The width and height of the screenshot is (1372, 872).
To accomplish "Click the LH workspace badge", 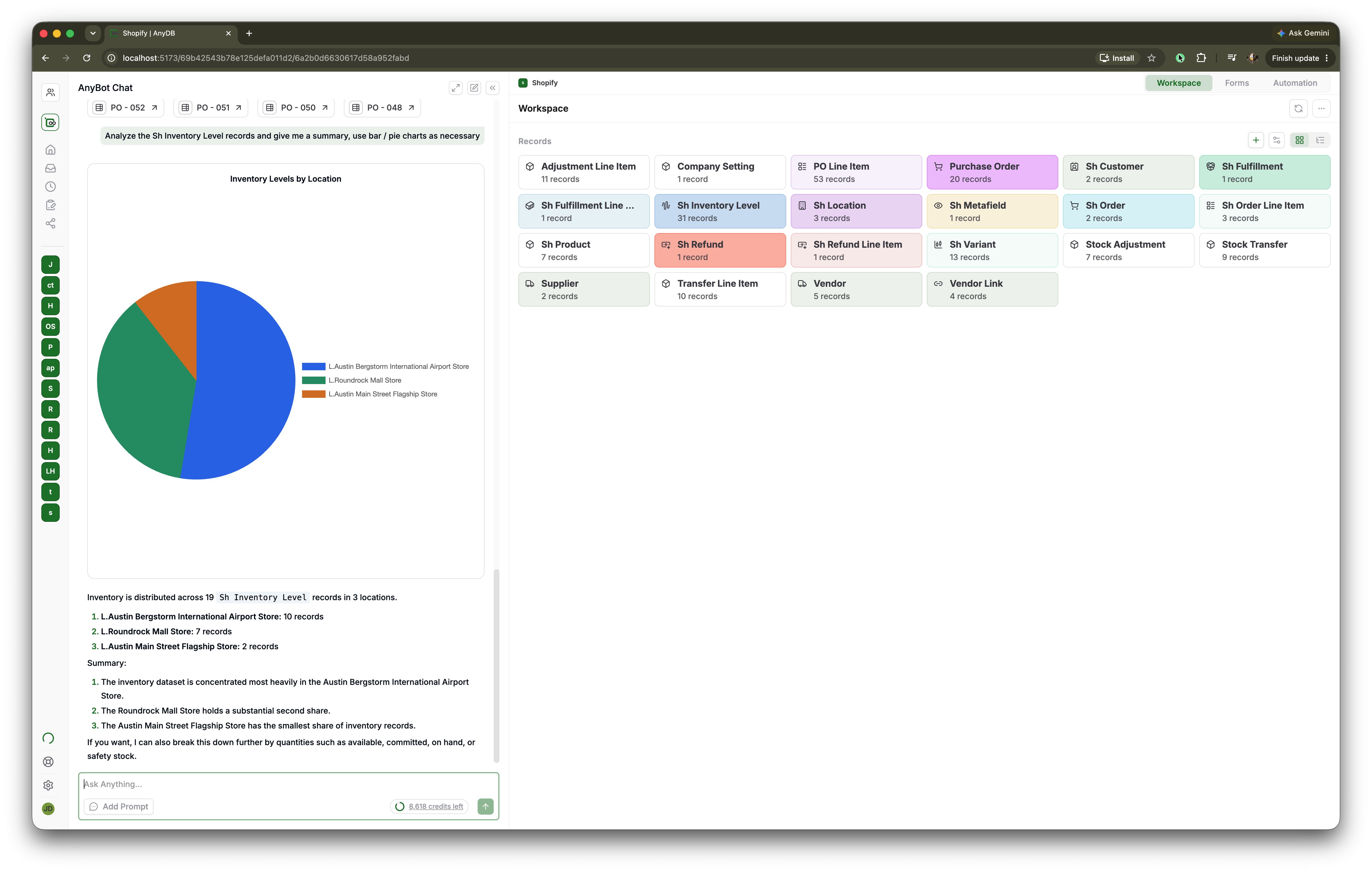I will pos(50,471).
